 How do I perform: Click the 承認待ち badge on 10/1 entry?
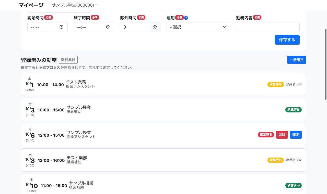pyautogui.click(x=275, y=84)
